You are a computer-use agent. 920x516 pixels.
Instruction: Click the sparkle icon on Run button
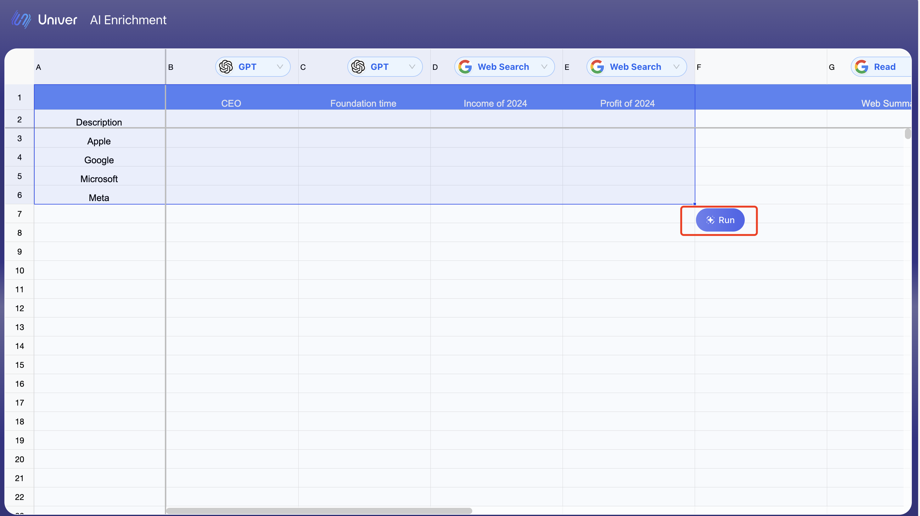coord(710,220)
